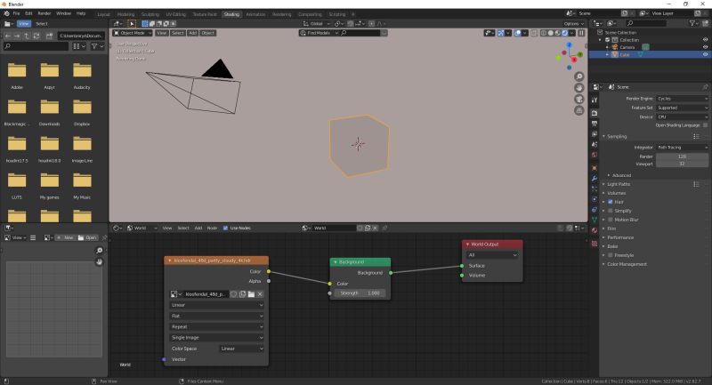
Task: Adjust Background Strength slider
Action: pos(360,293)
